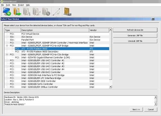Click the greyed delete document toolbar icon
The width and height of the screenshot is (161, 116).
pos(46,12)
